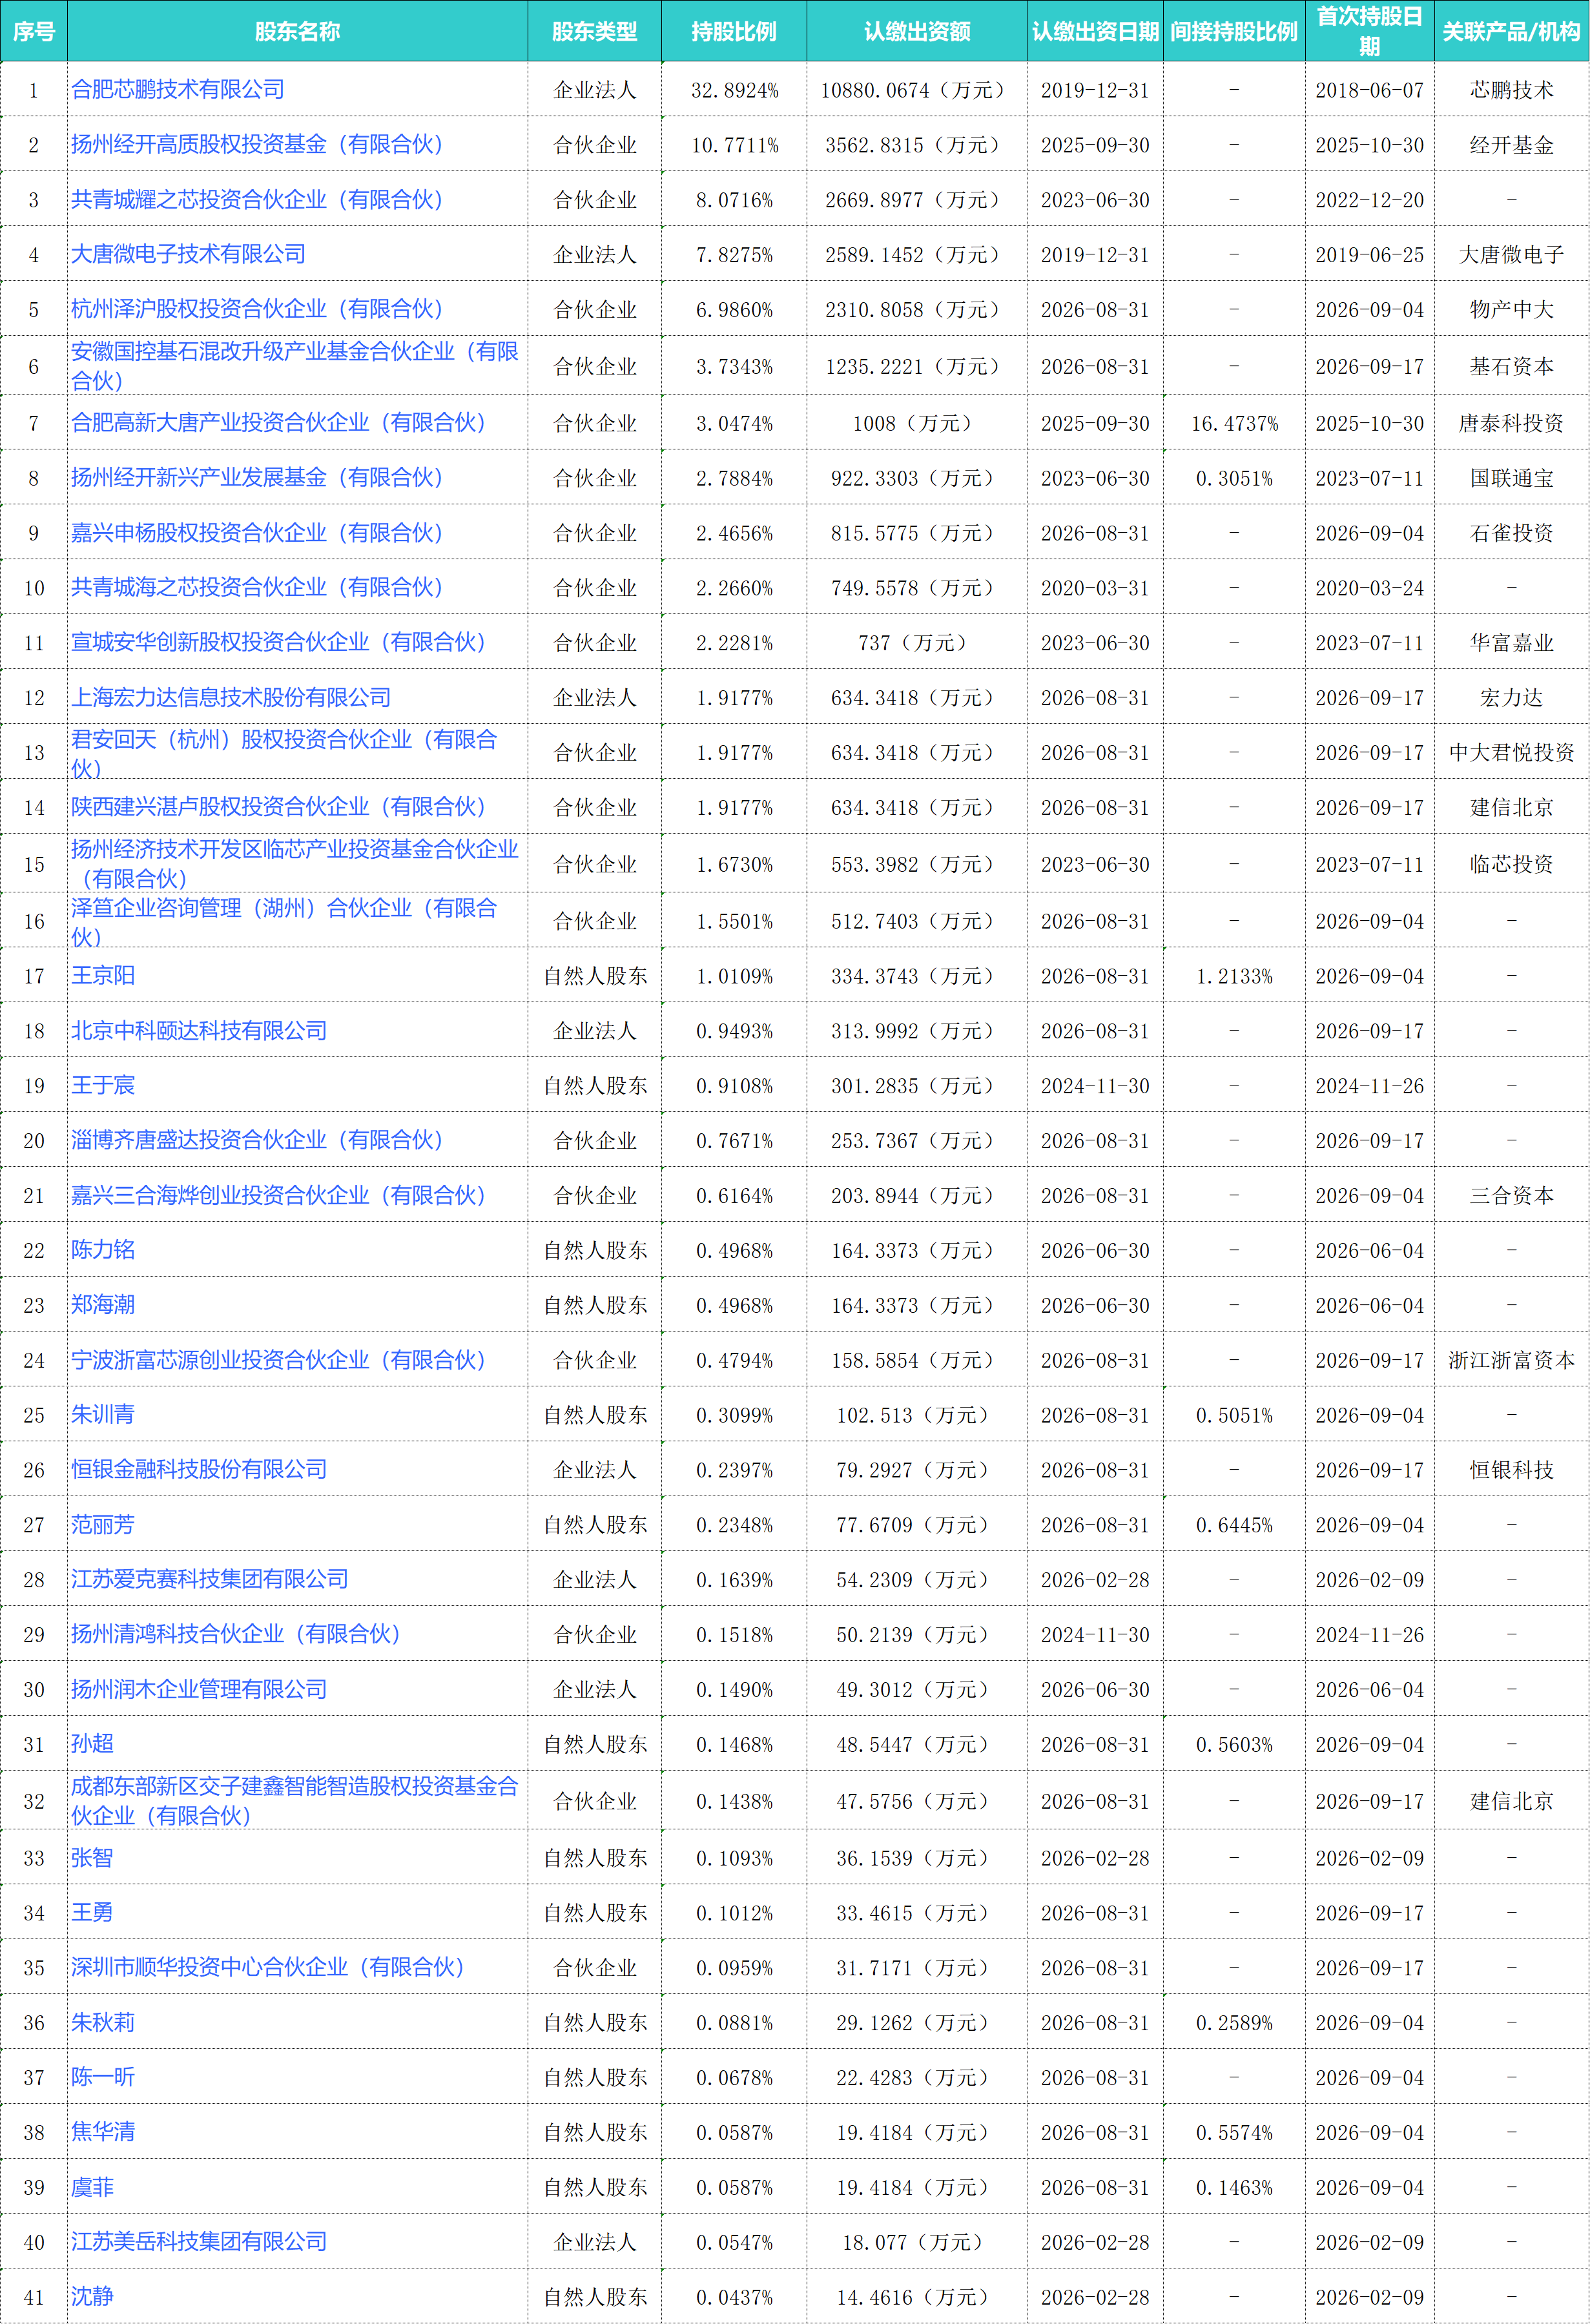Click the 间接持股比例 column header
The image size is (1590, 2324).
point(1235,31)
